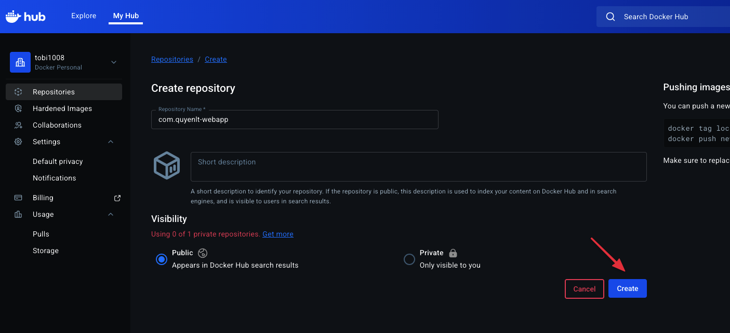Click the Repositories sidebar icon

pos(18,92)
